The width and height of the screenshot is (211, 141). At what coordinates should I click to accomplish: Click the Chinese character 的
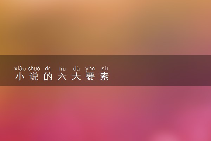click(x=48, y=76)
